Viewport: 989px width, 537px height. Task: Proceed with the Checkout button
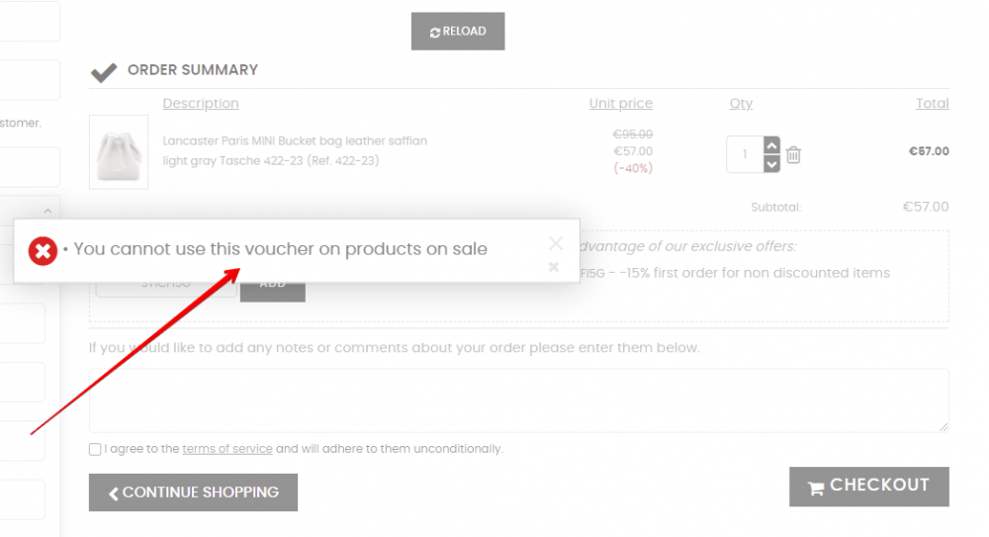[868, 487]
